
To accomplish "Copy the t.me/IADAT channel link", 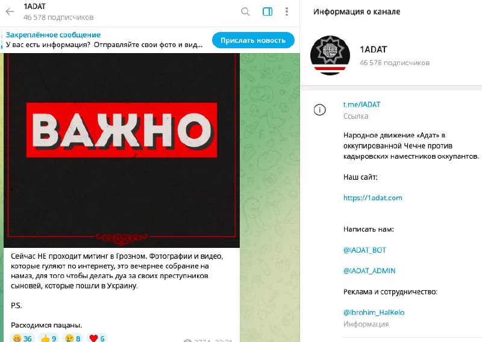I will (362, 104).
